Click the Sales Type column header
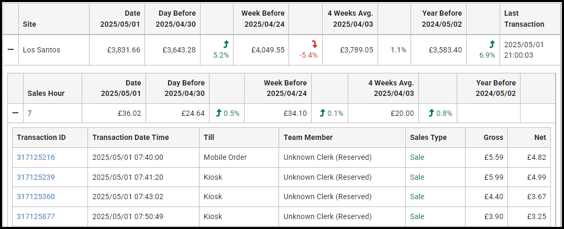Image resolution: width=564 pixels, height=229 pixels. pyautogui.click(x=428, y=137)
